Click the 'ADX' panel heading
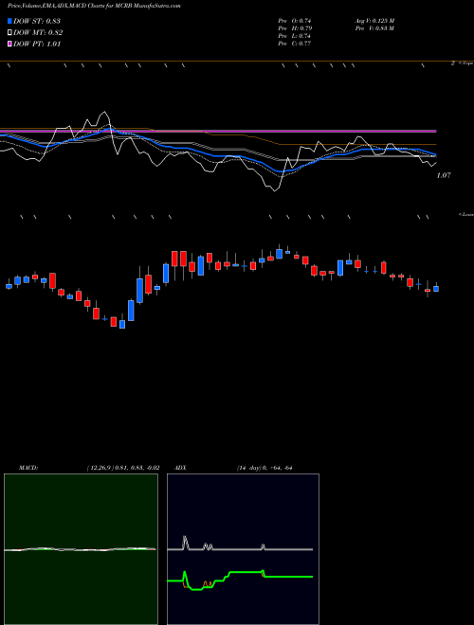Viewport: 474px width, 625px height. (x=180, y=468)
